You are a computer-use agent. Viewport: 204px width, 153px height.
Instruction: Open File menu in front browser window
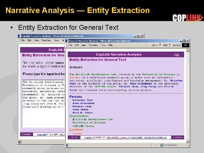pos(70,45)
